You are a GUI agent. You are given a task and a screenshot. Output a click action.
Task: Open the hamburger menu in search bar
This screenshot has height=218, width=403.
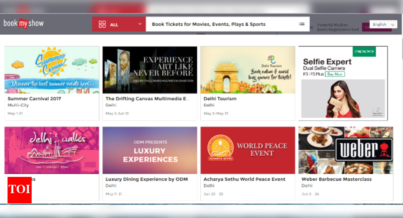302,24
